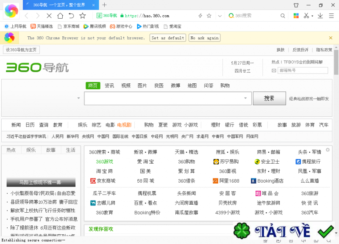Expand the dropdown arrow next to scissors

click(313, 16)
